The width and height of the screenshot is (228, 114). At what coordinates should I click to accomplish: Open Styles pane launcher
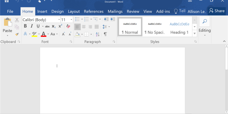tap(195, 42)
